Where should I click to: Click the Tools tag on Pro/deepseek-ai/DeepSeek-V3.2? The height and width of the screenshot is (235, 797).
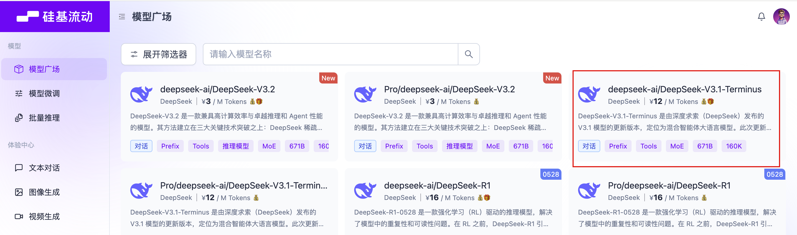coord(425,146)
